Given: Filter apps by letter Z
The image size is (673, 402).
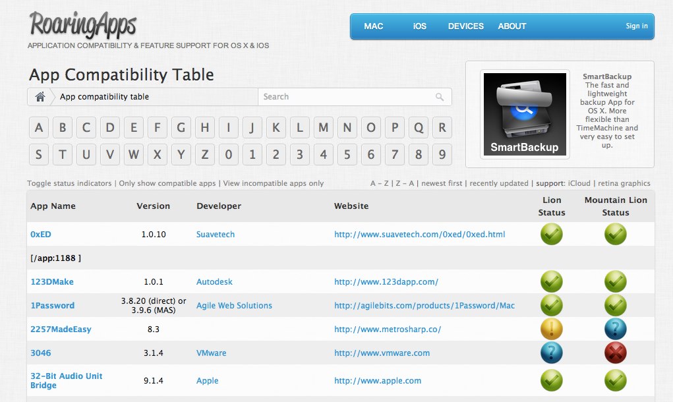Looking at the screenshot, I should pos(205,154).
